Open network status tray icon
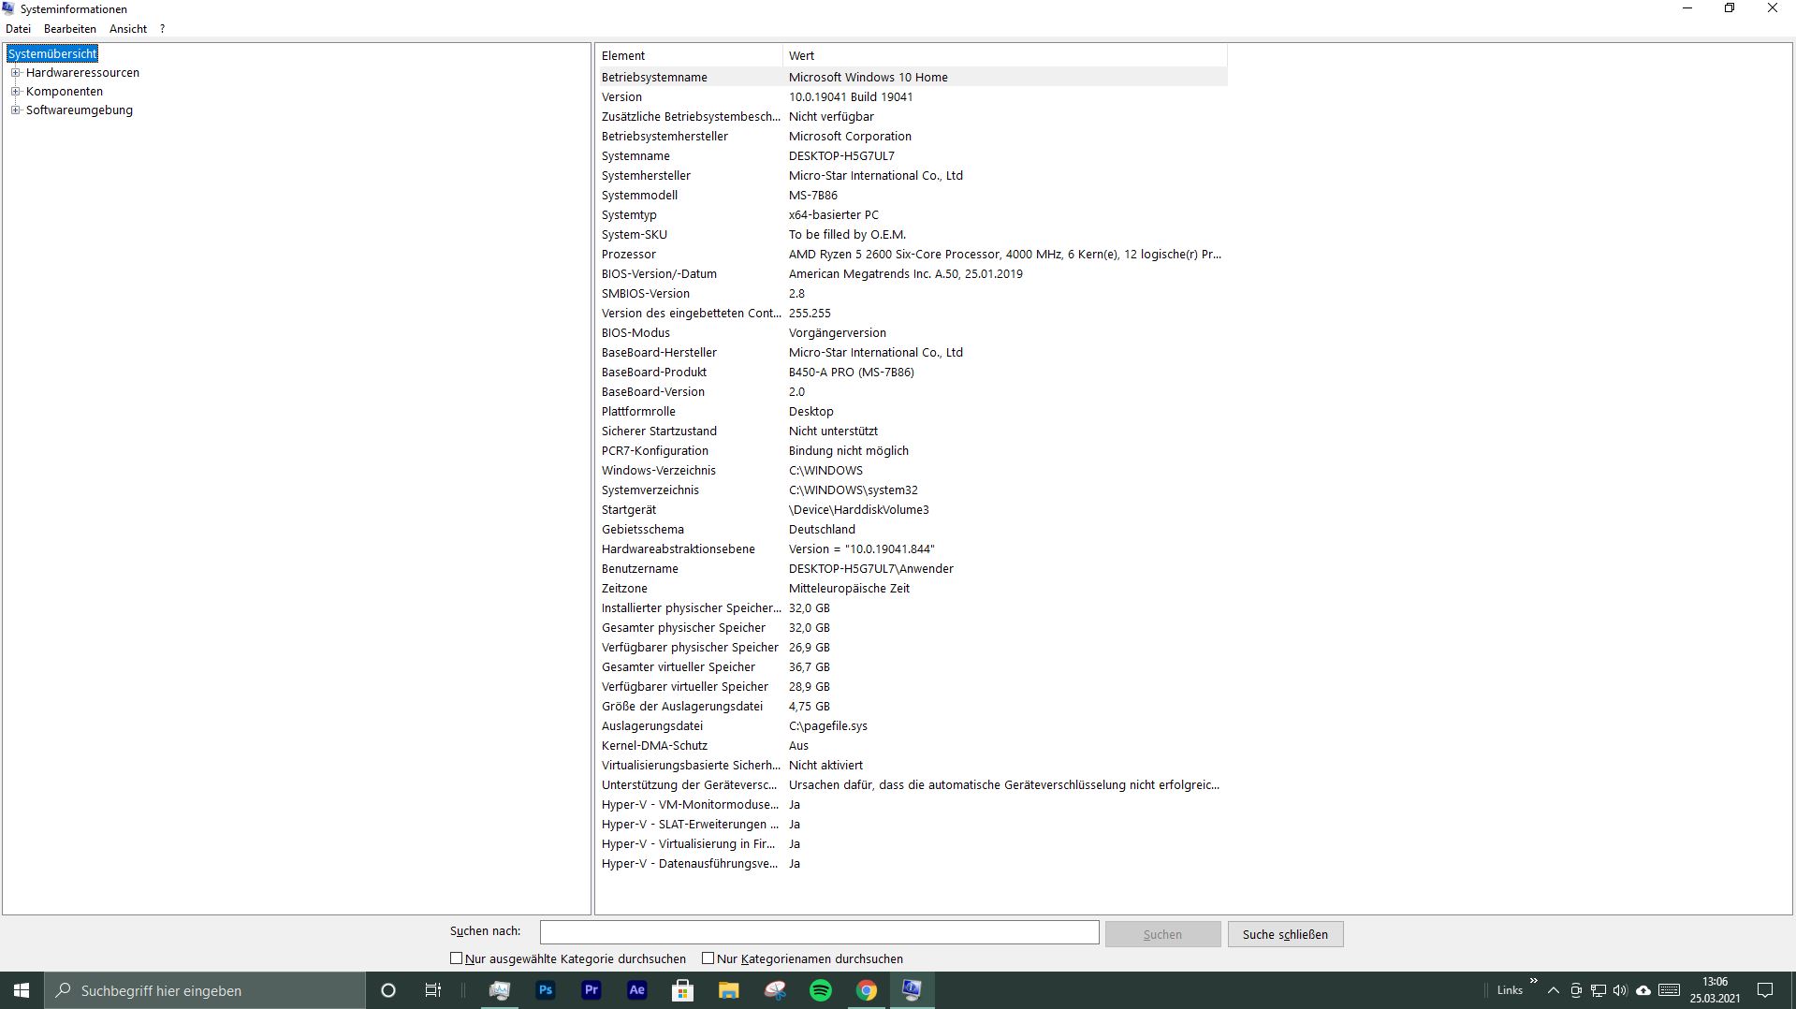This screenshot has height=1009, width=1796. [x=1599, y=990]
